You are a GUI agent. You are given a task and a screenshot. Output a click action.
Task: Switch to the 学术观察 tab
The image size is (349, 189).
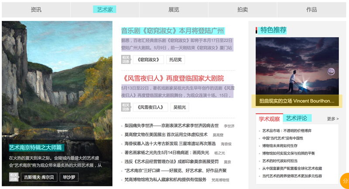coord(269,119)
